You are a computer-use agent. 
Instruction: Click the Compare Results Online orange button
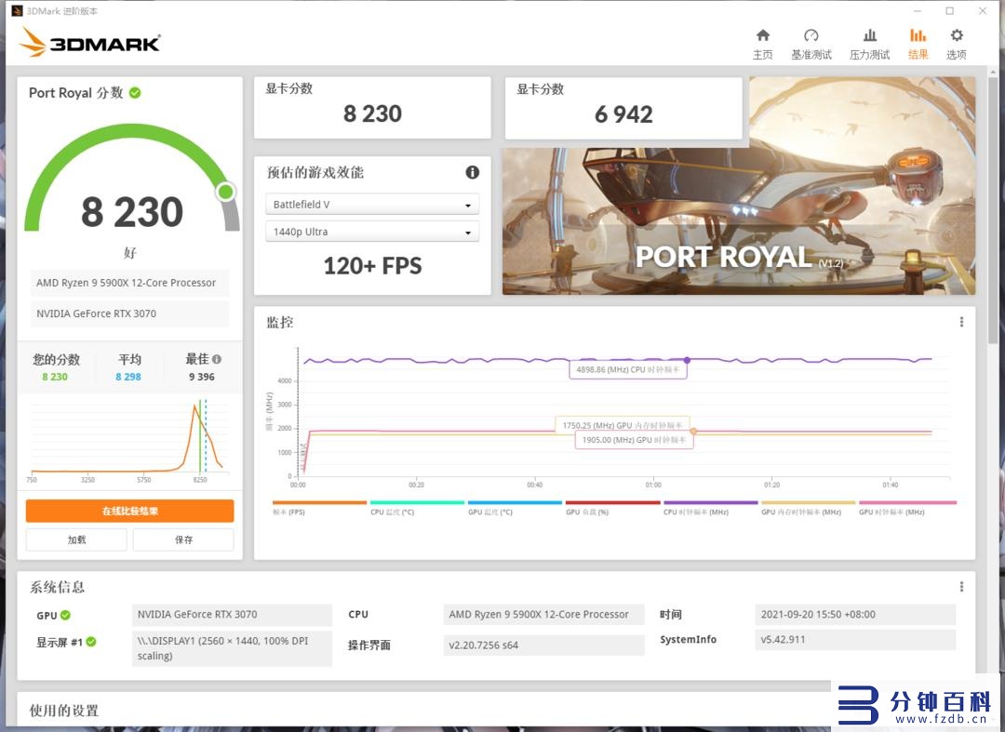coord(129,511)
